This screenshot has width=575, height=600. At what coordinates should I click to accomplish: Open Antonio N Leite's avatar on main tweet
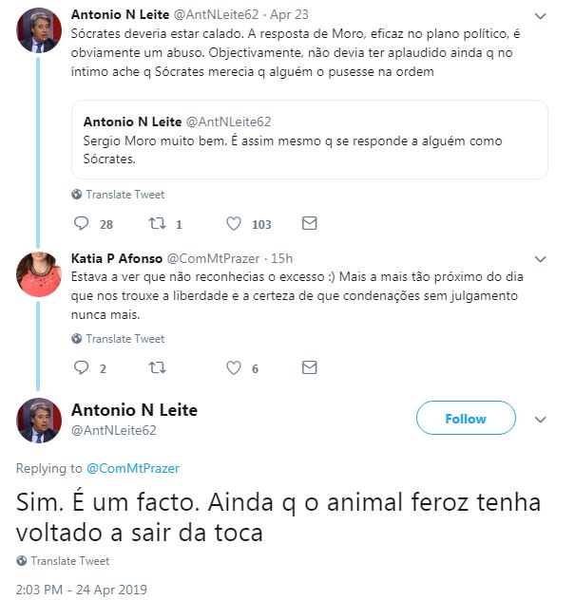tap(39, 421)
